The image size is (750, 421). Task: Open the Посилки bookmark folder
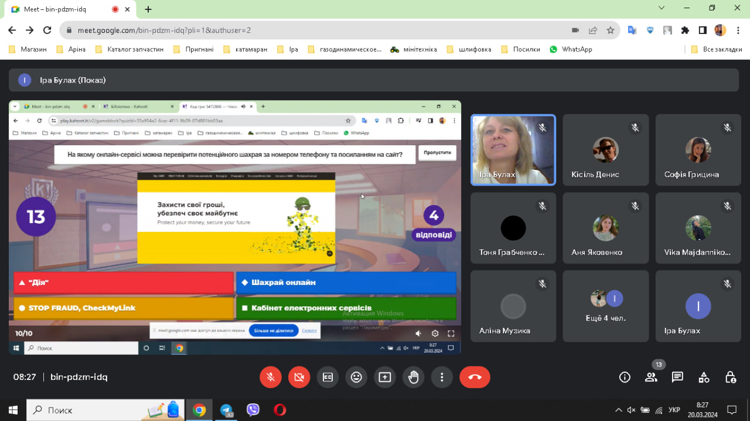coord(521,49)
